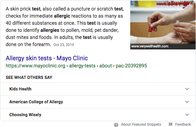Click the Oct 23, 2019 date

64,45
